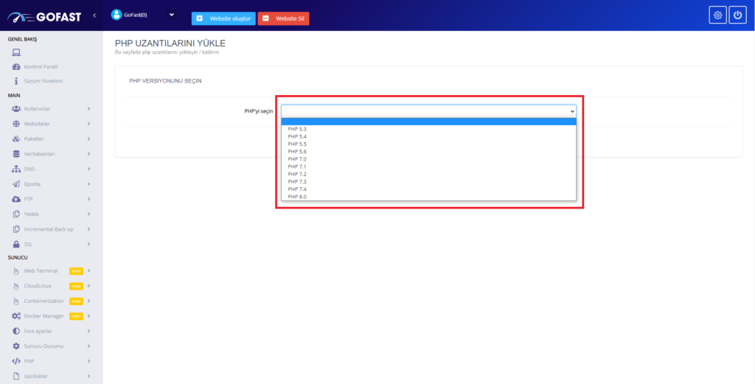This screenshot has width=755, height=384.
Task: Click the power logout icon
Action: (x=737, y=15)
